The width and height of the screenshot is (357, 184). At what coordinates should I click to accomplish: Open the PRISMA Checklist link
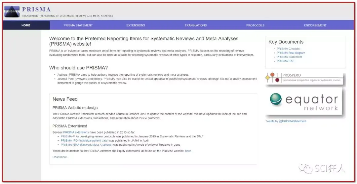coord(289,49)
